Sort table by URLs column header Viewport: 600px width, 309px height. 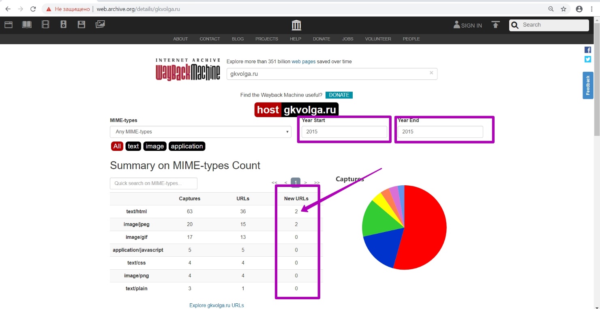click(x=243, y=199)
